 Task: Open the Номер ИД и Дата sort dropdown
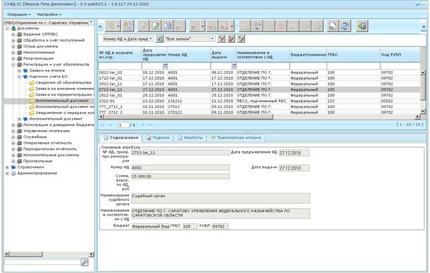150,39
